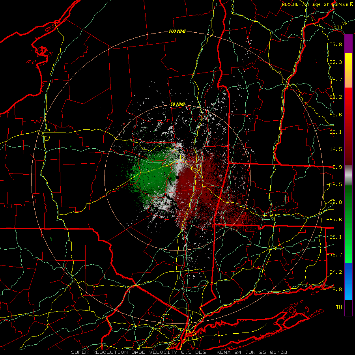Click the 30.1 velocity scale value
The height and width of the screenshot is (355, 355).
pos(336,132)
